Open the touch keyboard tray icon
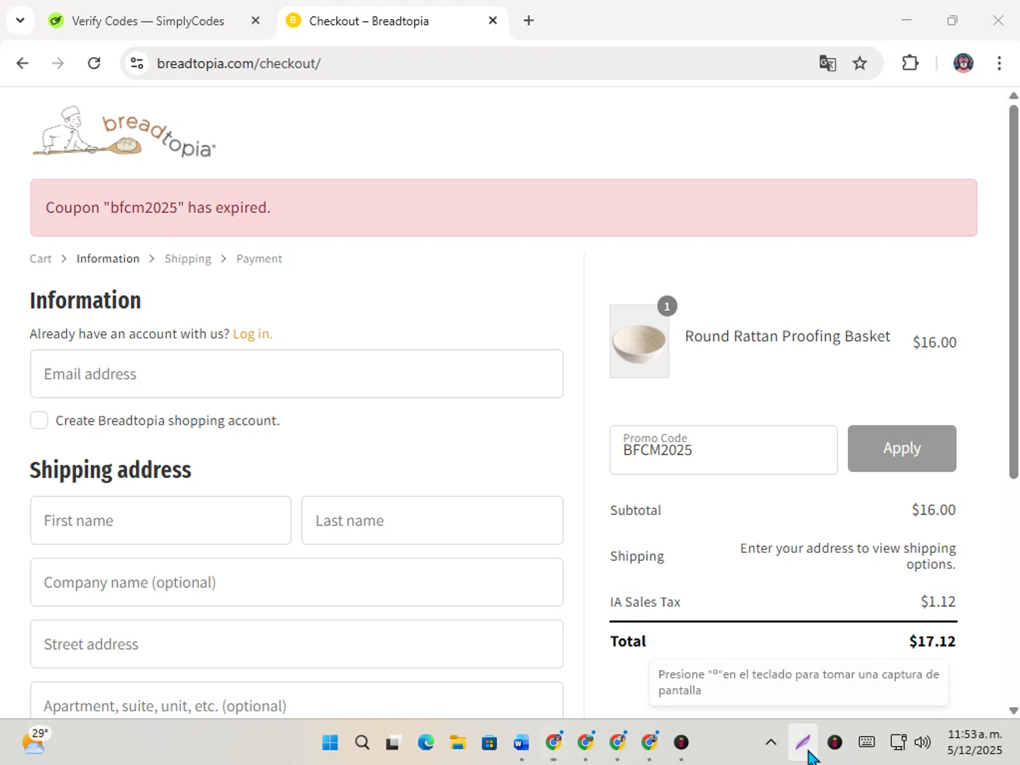This screenshot has width=1020, height=765. coord(866,742)
